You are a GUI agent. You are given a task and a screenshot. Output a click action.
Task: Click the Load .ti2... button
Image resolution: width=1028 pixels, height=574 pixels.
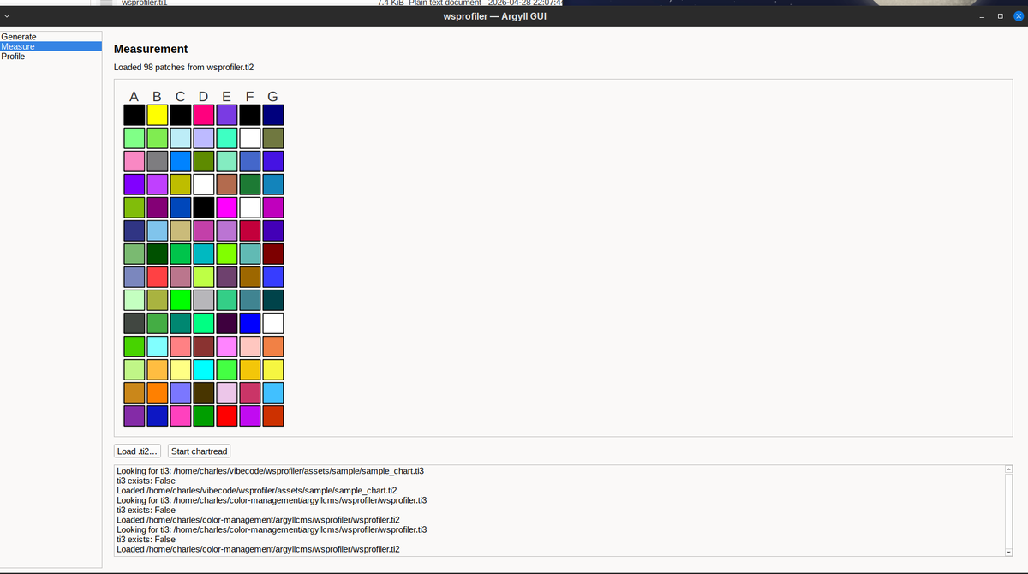[138, 451]
